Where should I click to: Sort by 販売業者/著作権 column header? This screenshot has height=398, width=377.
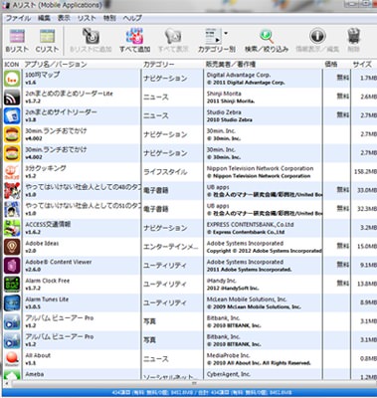(231, 65)
